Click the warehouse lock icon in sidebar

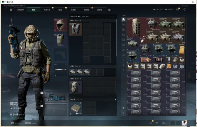(123, 65)
